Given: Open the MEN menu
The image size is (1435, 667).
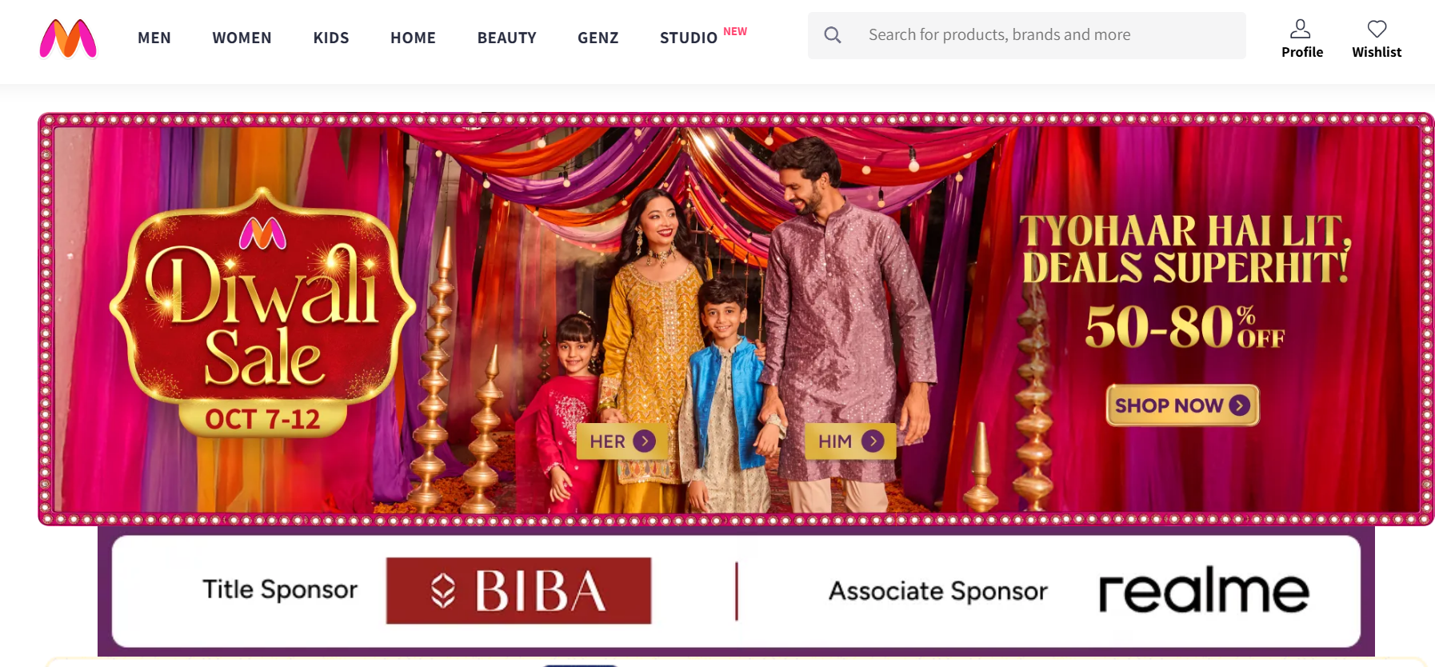Looking at the screenshot, I should (x=154, y=38).
